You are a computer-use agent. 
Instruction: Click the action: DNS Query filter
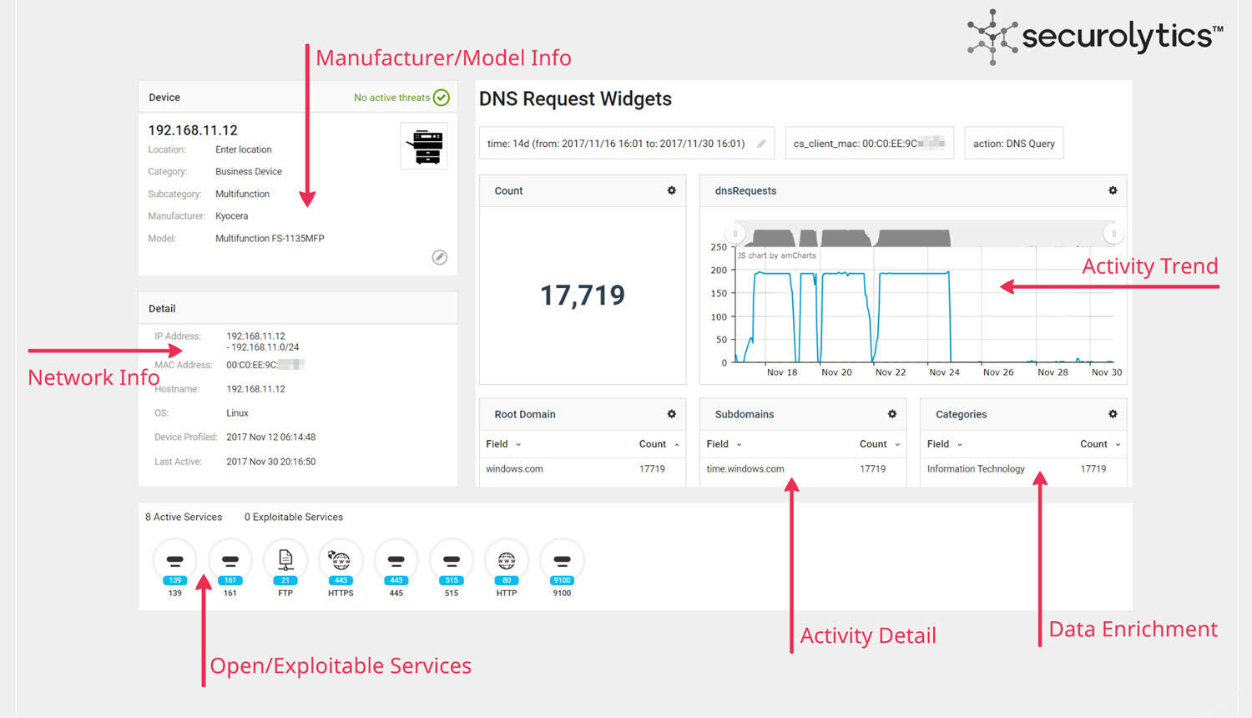coord(1013,144)
